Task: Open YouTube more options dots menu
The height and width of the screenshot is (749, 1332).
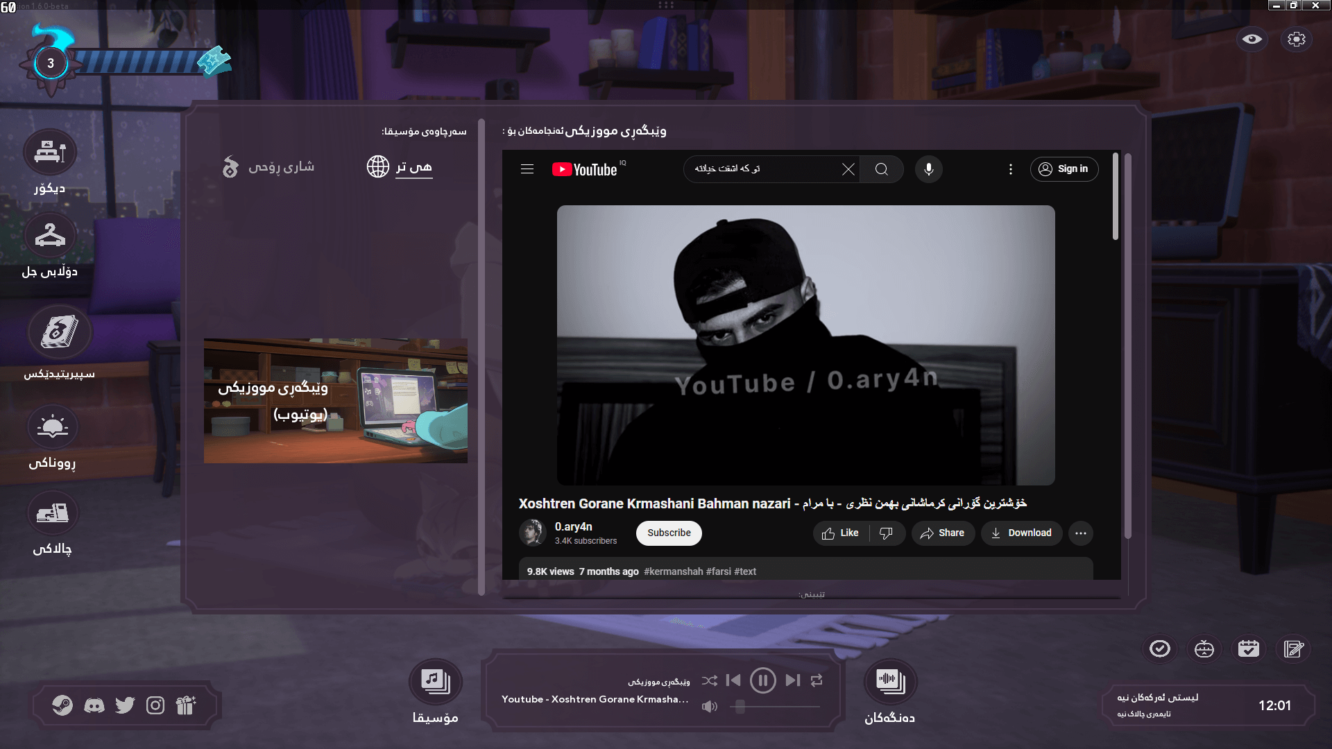Action: coord(1011,169)
